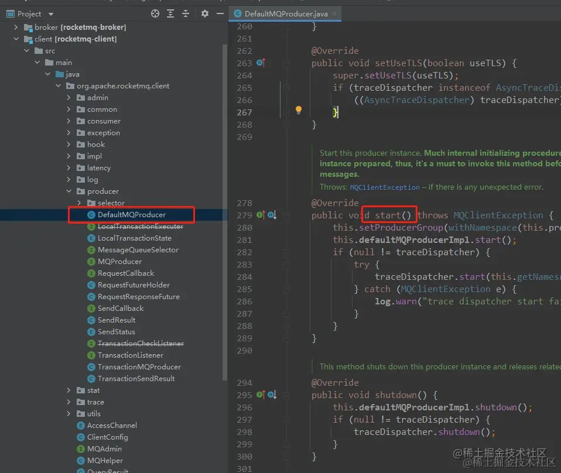Image resolution: width=561 pixels, height=473 pixels.
Task: Collapse the main folder
Action: [x=37, y=63]
